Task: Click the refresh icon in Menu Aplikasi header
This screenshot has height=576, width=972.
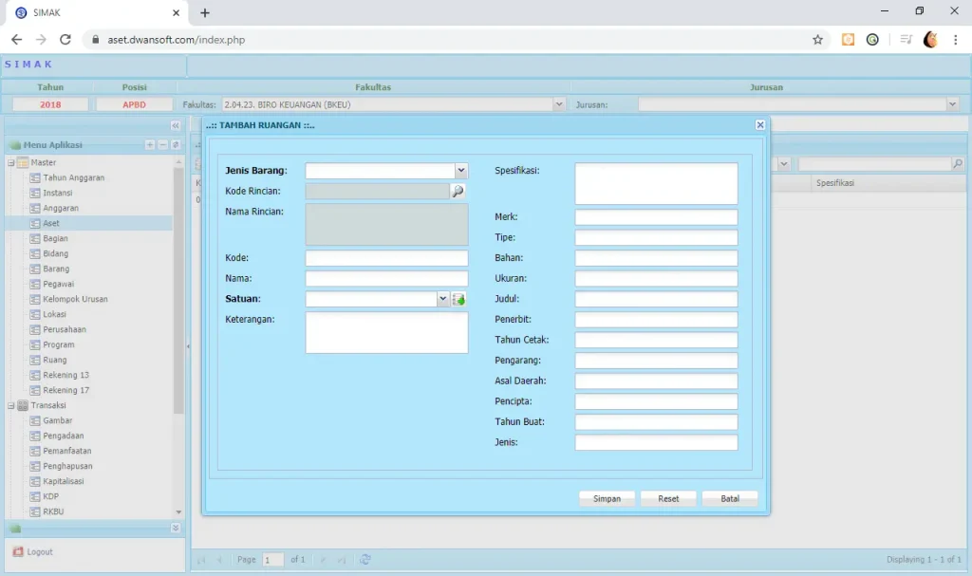Action: 176,145
